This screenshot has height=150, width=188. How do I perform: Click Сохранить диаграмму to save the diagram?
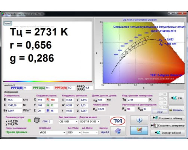click(x=168, y=125)
